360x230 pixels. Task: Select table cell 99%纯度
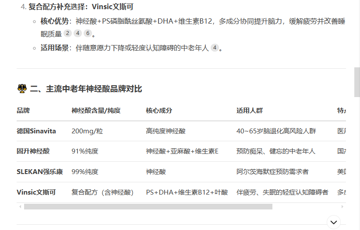tap(85, 172)
